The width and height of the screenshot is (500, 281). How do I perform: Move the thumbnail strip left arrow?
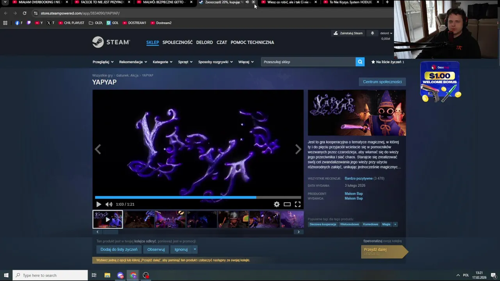tap(97, 232)
